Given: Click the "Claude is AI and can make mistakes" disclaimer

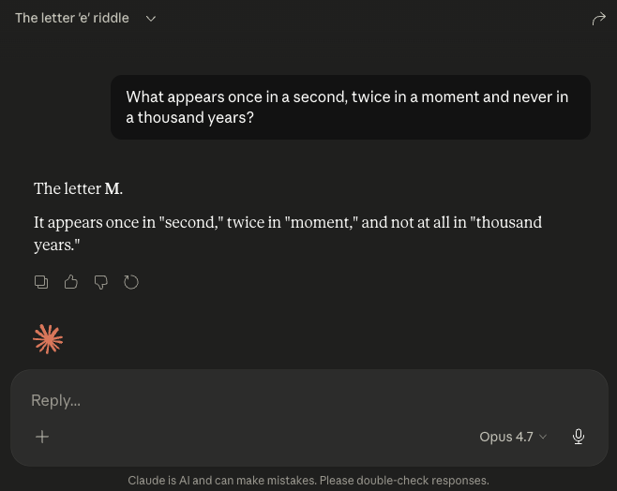Looking at the screenshot, I should coord(308,481).
